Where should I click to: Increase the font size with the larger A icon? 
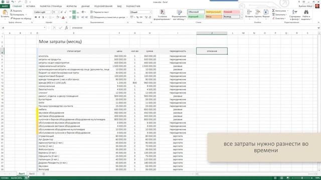tap(62, 12)
